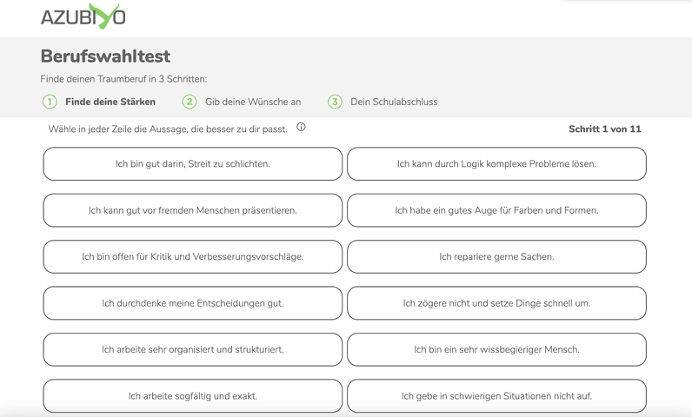The image size is (692, 417).
Task: Choose 'Ich arbeite sogfältig und exakt.'
Action: click(193, 396)
